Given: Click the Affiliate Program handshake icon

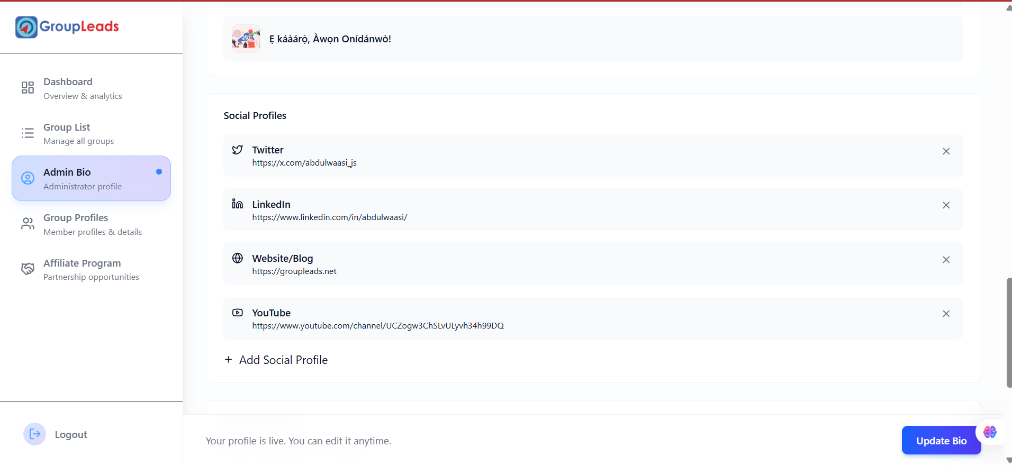Looking at the screenshot, I should tap(28, 269).
